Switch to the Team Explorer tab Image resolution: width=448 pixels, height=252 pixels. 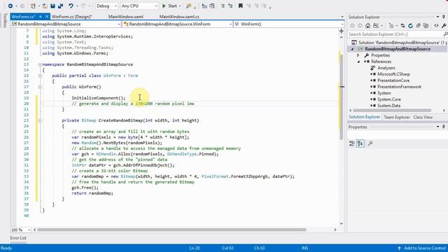tap(397, 117)
